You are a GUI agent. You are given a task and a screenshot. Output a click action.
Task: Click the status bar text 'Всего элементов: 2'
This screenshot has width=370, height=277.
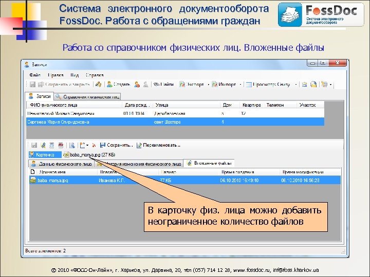[x=46, y=251]
